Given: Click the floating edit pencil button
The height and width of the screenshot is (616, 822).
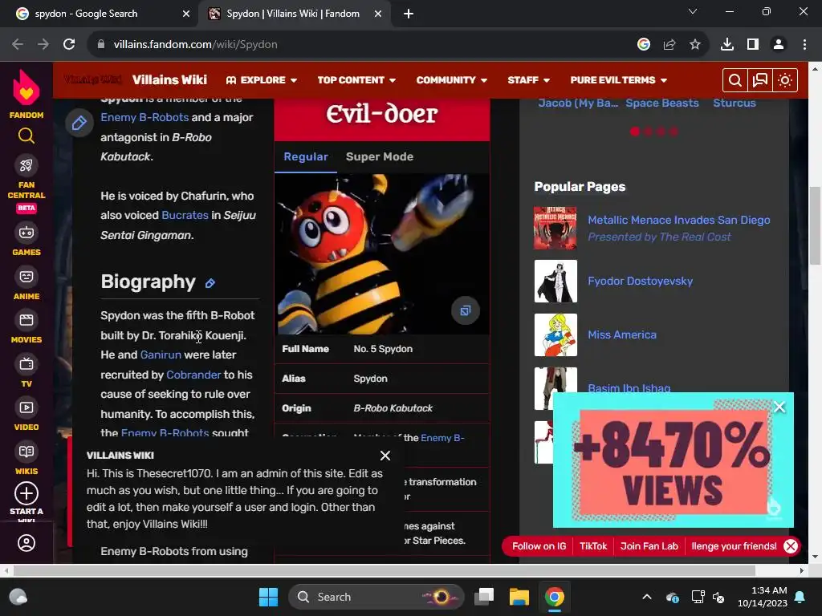Looking at the screenshot, I should [x=79, y=123].
